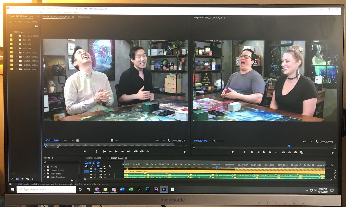Toggle V1 track output eye
The height and width of the screenshot is (207, 346).
click(105, 171)
